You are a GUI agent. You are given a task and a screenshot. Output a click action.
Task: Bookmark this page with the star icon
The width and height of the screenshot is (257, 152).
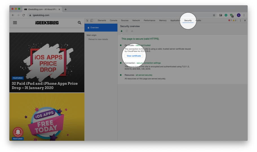(214, 15)
